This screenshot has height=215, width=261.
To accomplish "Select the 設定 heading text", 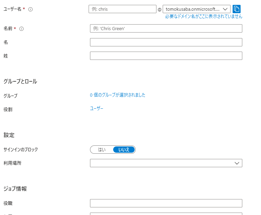I will tap(9, 135).
